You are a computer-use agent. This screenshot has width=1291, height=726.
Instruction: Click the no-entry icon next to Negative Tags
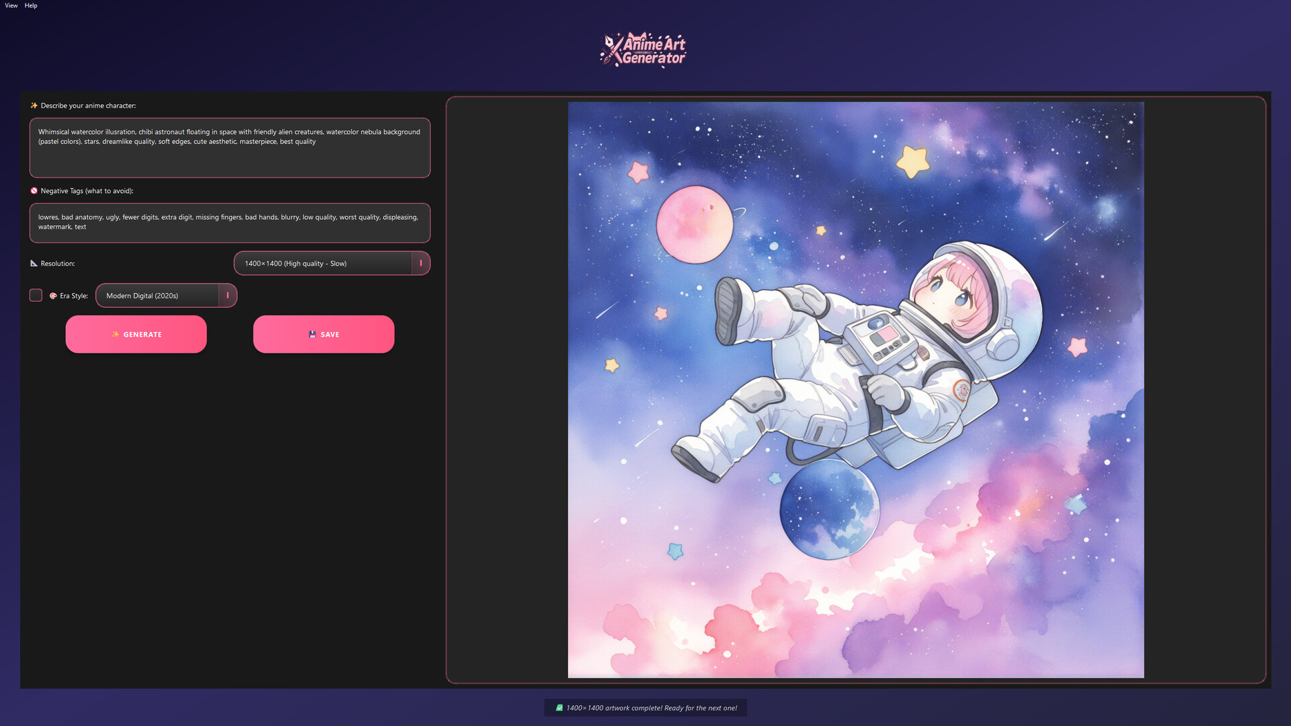click(x=34, y=191)
